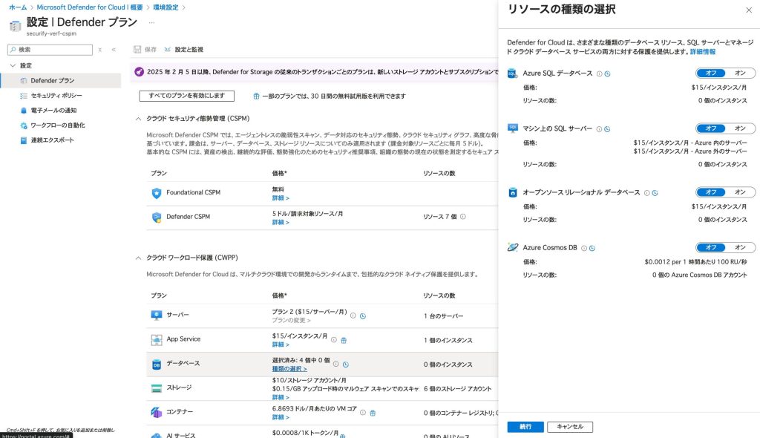Image resolution: width=760 pixels, height=438 pixels.
Task: Click info icon beside Azure Cosmos DB
Action: pos(584,248)
